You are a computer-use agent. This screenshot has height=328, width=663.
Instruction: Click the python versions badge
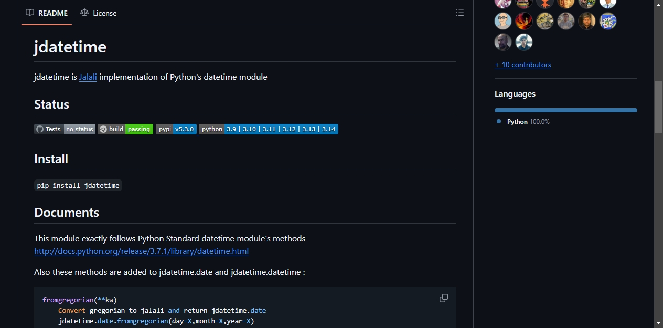coord(269,129)
